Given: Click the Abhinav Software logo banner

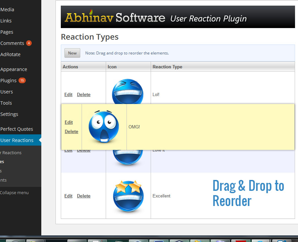Looking at the screenshot, I should [x=178, y=17].
